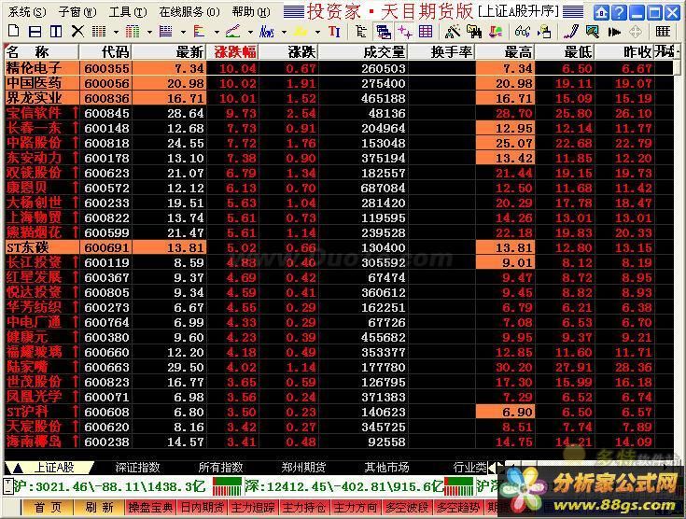Click the 主力方向 button

tap(356, 508)
